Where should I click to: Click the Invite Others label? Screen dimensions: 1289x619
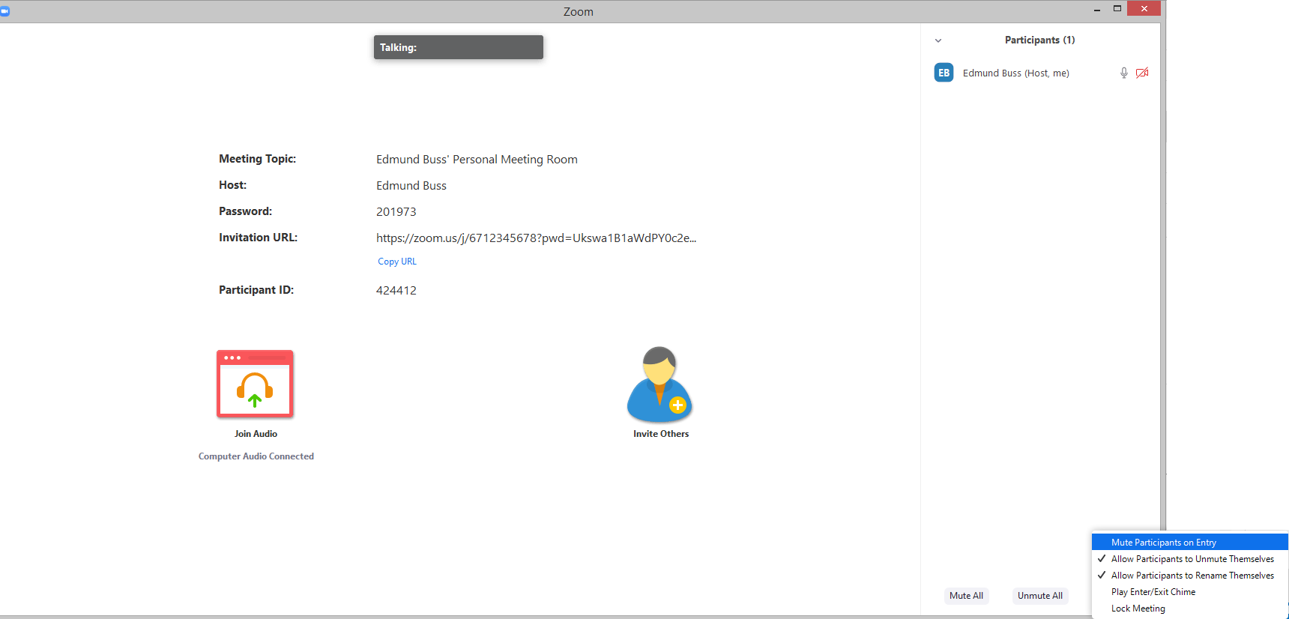661,434
